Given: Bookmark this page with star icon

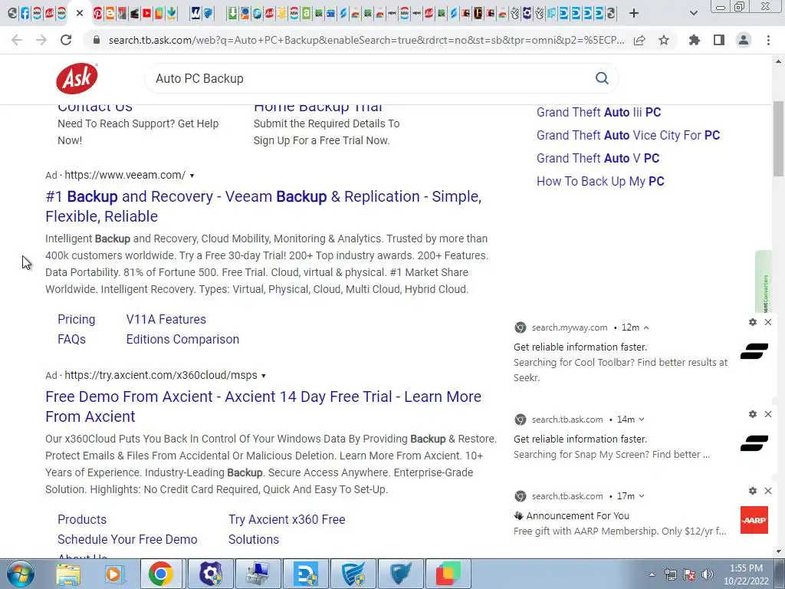Looking at the screenshot, I should pos(664,40).
